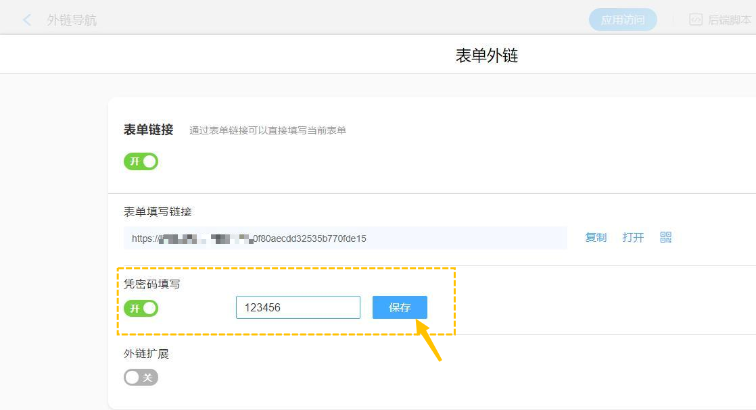The width and height of the screenshot is (756, 410).
Task: Focus the password field containing 123456
Action: pyautogui.click(x=298, y=307)
